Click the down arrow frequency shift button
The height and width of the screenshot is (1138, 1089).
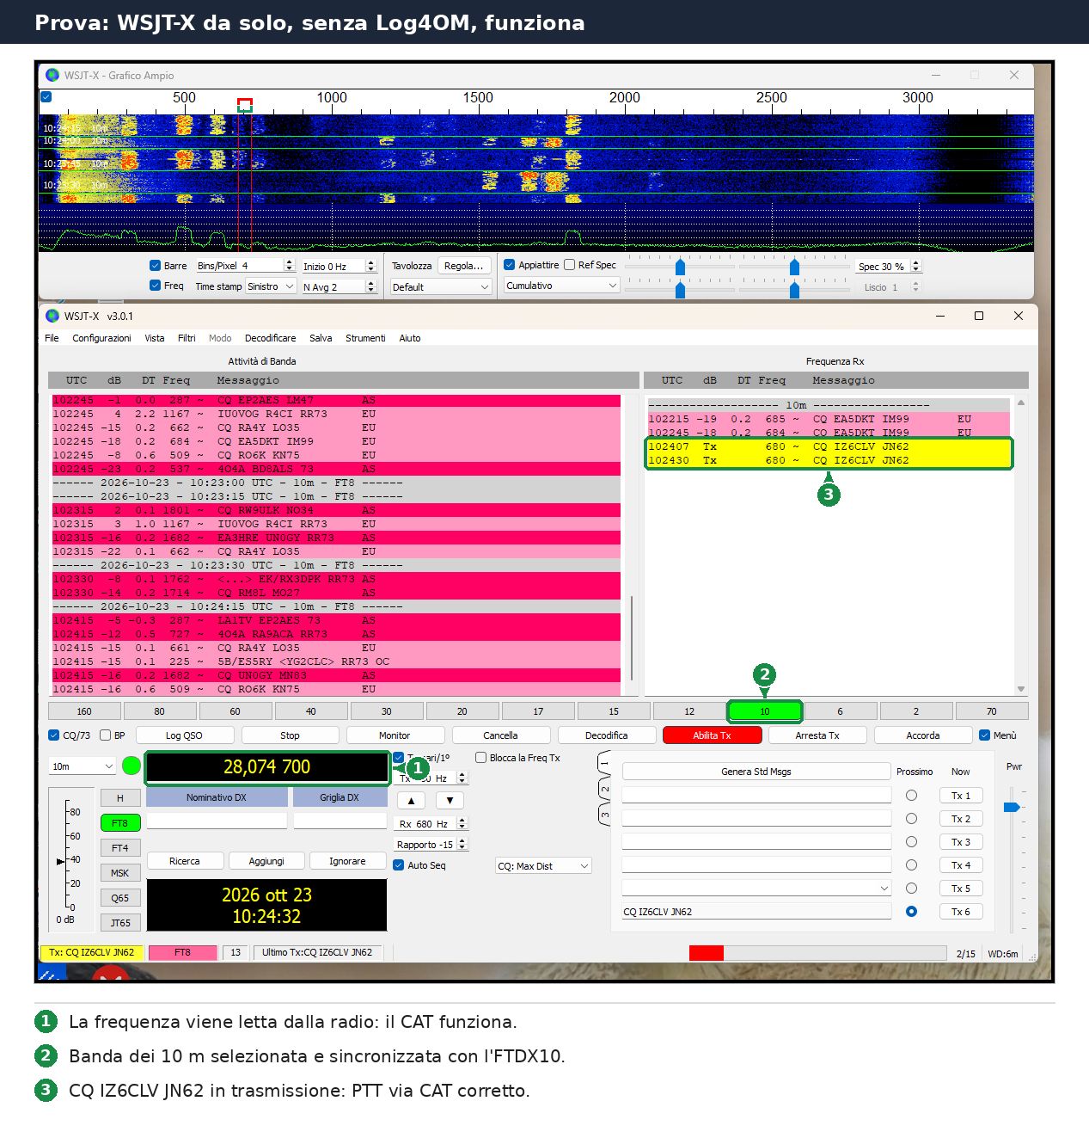(450, 800)
